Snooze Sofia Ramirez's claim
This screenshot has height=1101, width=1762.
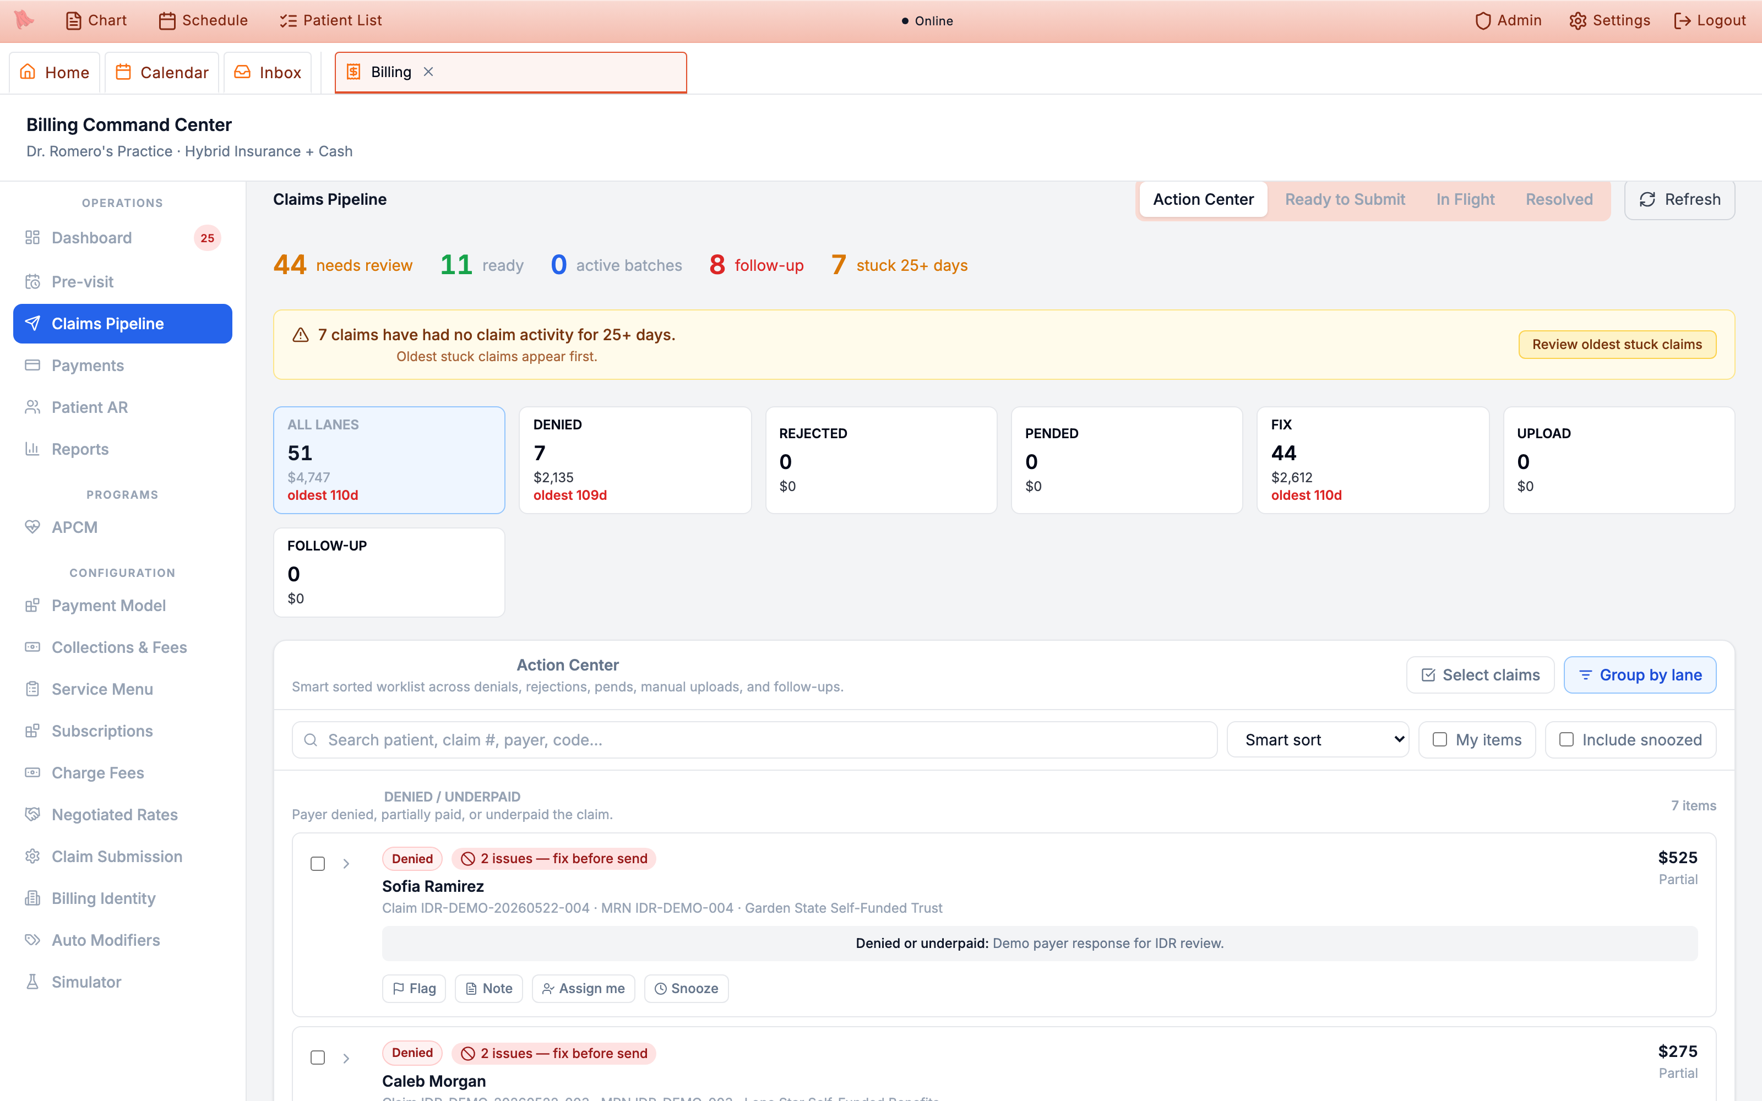point(686,988)
